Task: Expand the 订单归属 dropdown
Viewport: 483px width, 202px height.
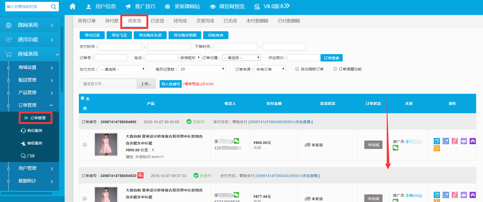Action: [241, 58]
